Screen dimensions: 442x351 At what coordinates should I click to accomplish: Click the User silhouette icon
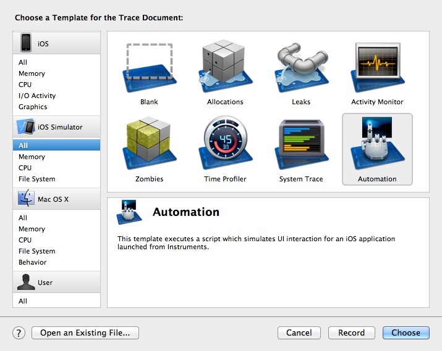click(x=26, y=282)
